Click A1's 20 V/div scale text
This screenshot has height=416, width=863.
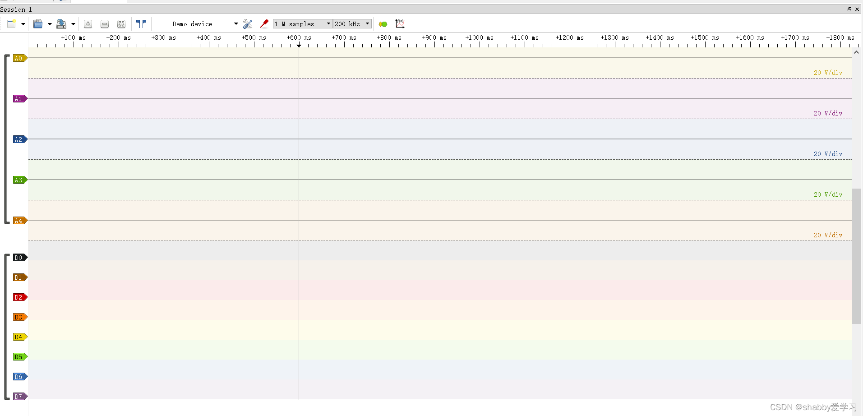click(828, 113)
